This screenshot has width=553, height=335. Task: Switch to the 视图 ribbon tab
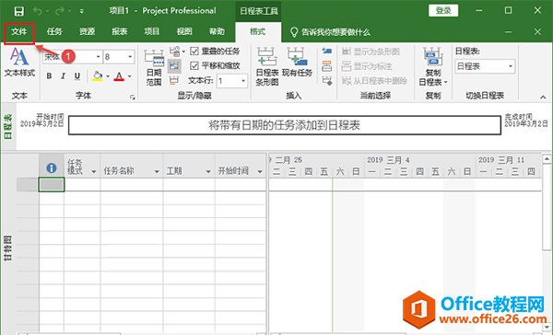click(x=184, y=31)
